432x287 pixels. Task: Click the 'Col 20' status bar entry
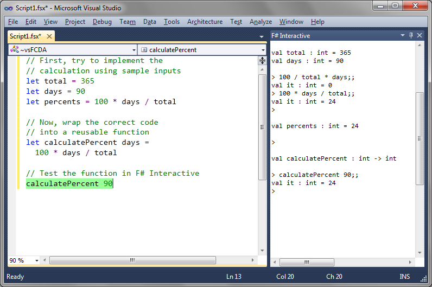[285, 277]
